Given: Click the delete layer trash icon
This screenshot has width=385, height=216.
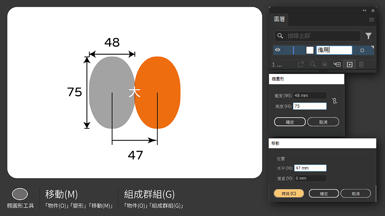Looking at the screenshot, I should [361, 65].
